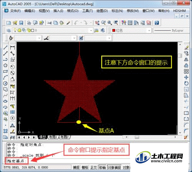Select the Revision Cloud tool
Image resolution: width=192 pixels, height=172 pixels.
tap(5, 89)
